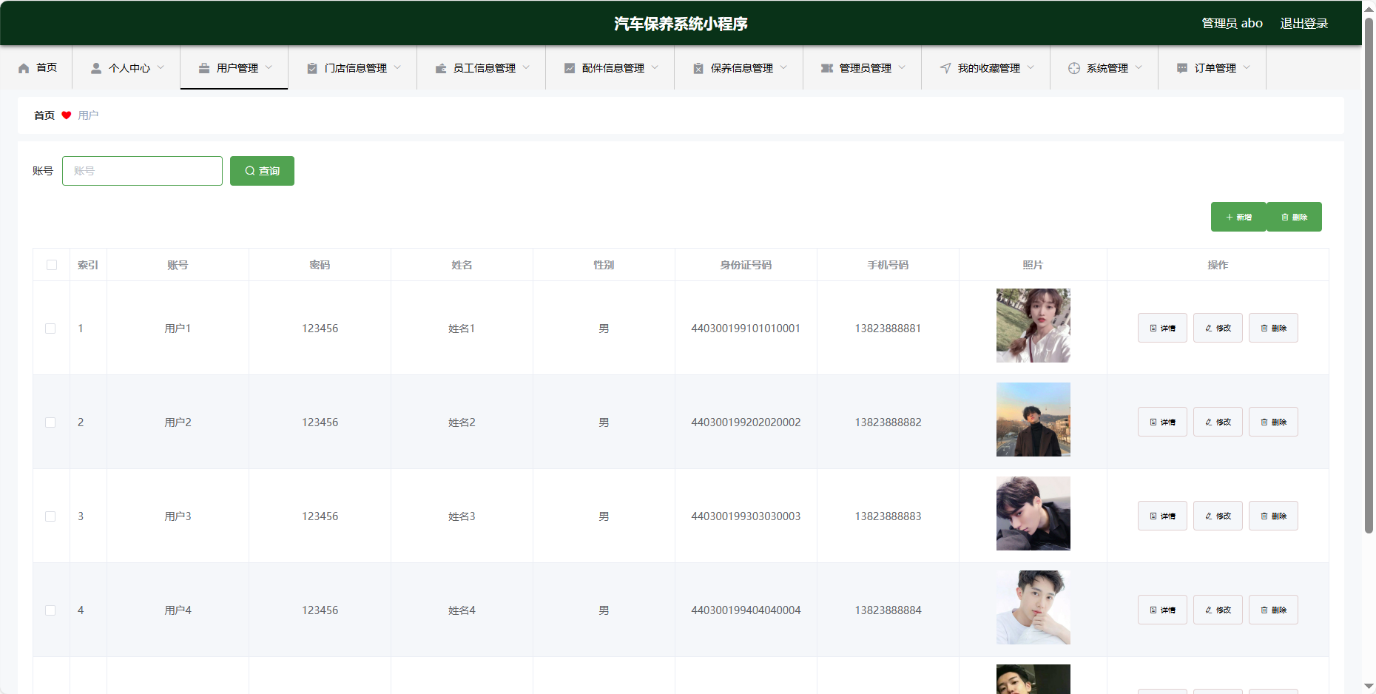Open photo thumbnail for 用户1
1376x694 pixels.
point(1033,326)
